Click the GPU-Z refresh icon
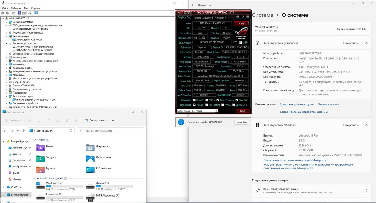The image size is (376, 203). point(243,16)
